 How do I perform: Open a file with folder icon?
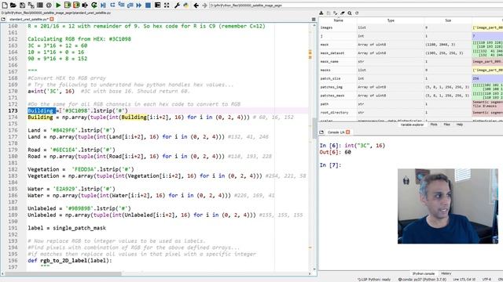(13, 5)
